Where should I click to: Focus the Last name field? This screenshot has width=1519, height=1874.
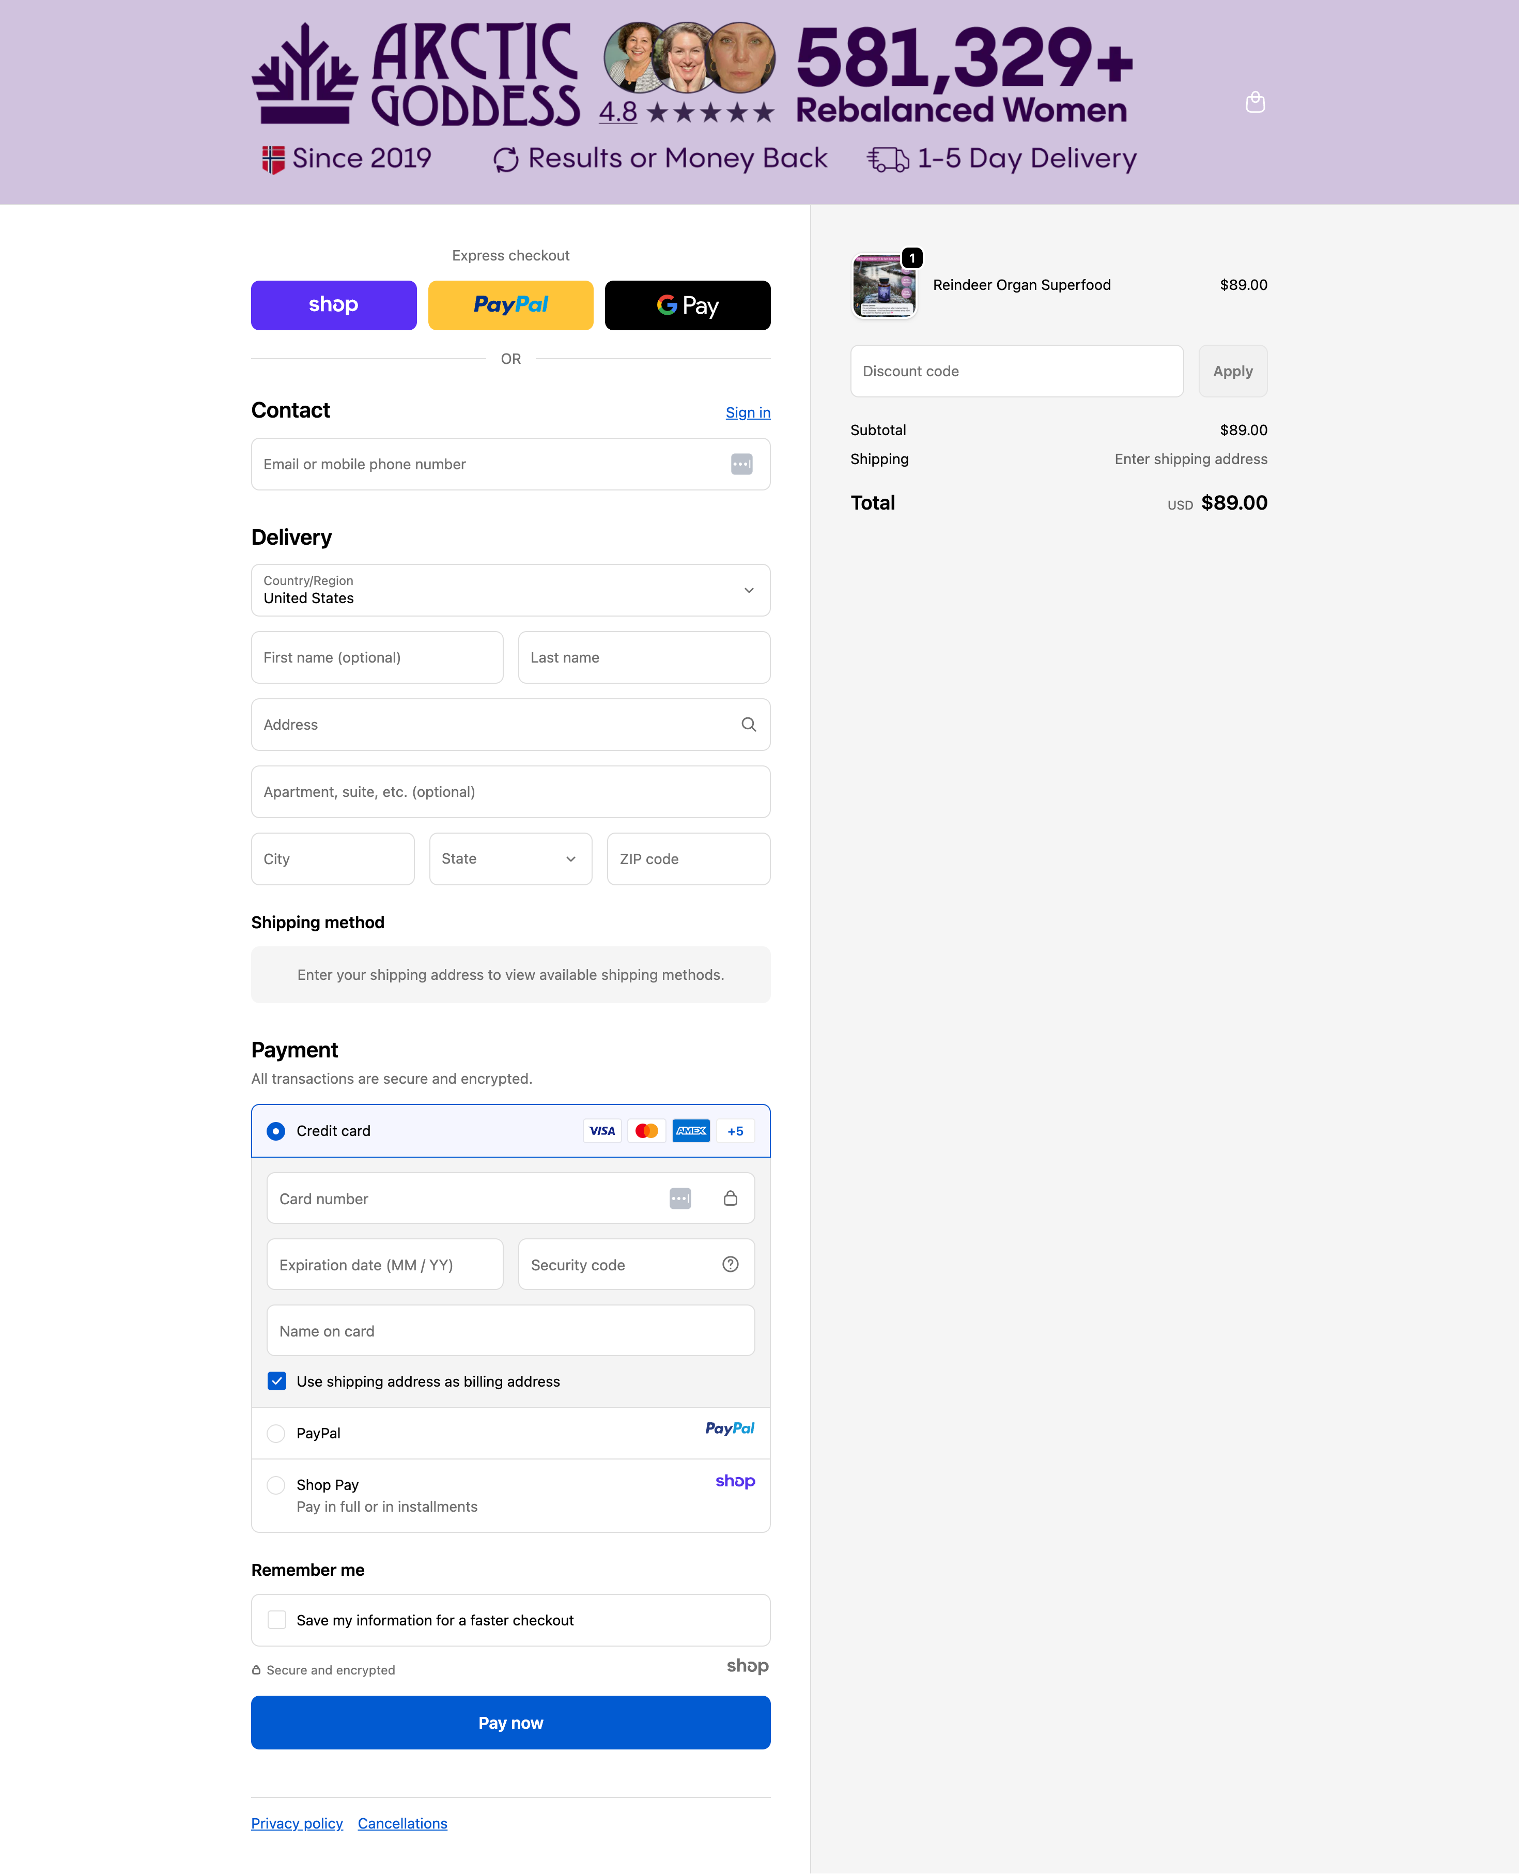(x=644, y=657)
